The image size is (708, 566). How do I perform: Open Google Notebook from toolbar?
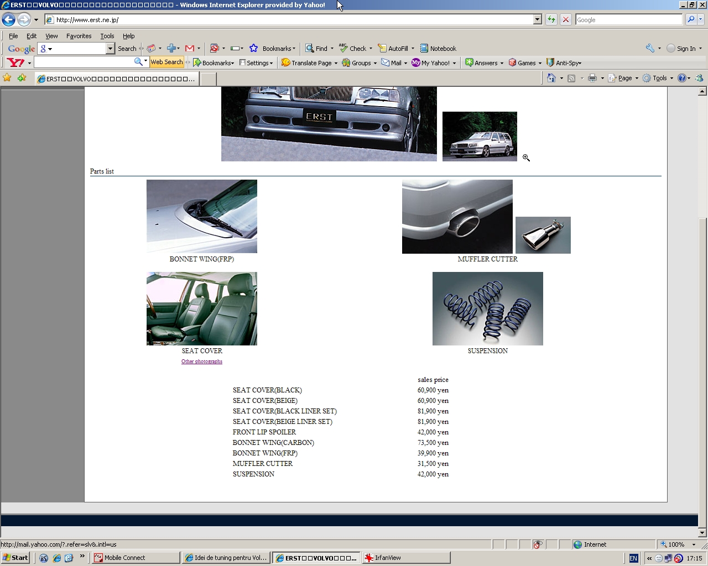tap(438, 49)
